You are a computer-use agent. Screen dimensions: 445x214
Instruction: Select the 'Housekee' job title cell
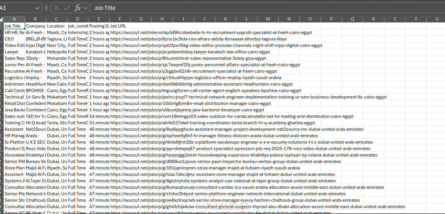(14, 155)
